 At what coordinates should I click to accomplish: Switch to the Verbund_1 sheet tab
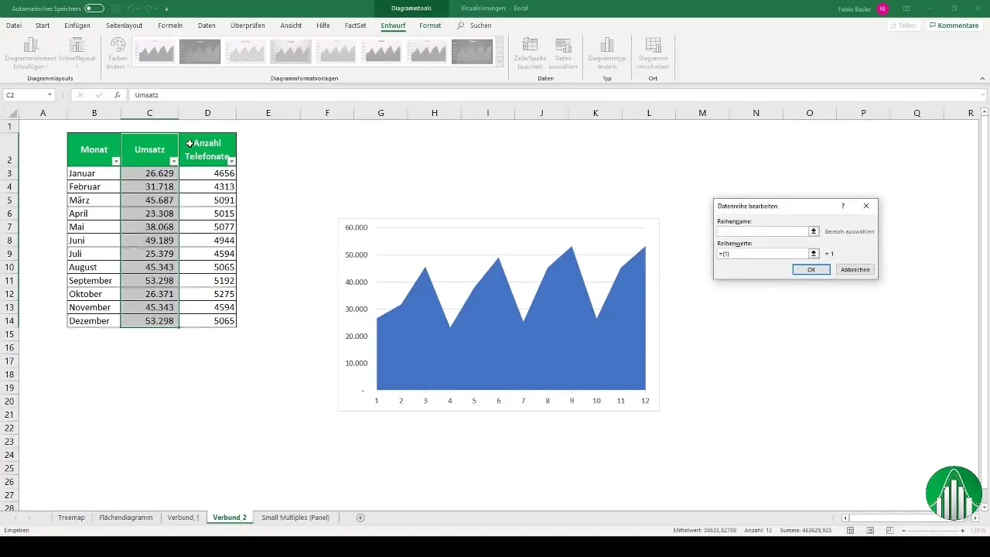(x=183, y=518)
